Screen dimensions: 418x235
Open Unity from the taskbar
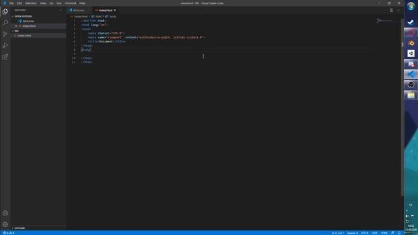coord(411,54)
